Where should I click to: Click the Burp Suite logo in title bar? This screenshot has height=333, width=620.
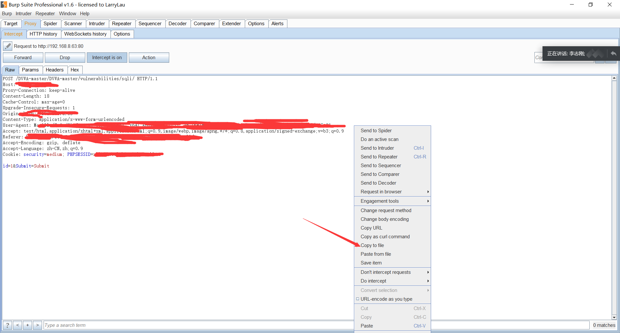click(x=4, y=5)
